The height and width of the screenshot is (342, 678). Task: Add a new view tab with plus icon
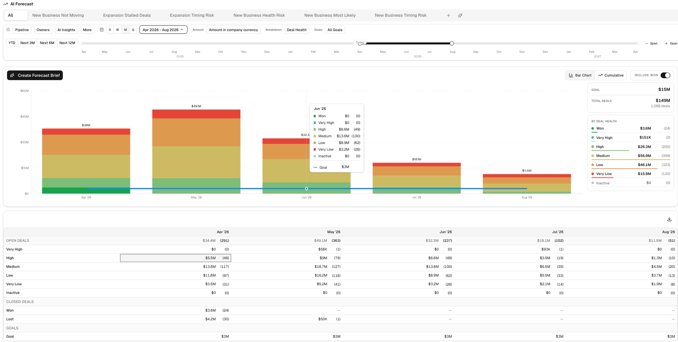(x=448, y=16)
